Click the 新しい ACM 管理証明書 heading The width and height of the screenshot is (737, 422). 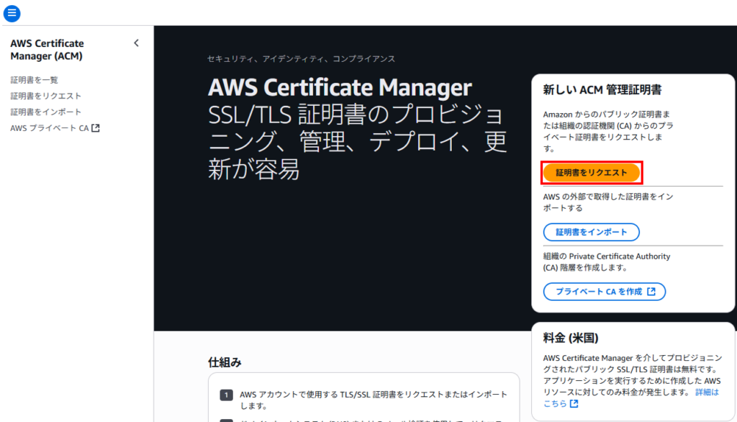pos(602,90)
